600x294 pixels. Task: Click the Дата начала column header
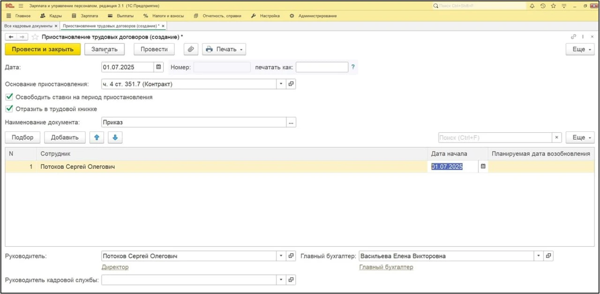click(x=457, y=154)
